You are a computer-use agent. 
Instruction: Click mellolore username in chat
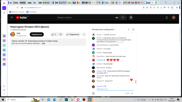pos(100,60)
